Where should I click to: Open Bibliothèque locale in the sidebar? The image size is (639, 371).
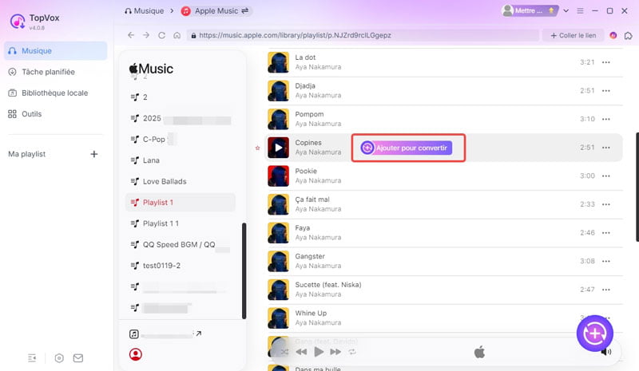point(48,93)
